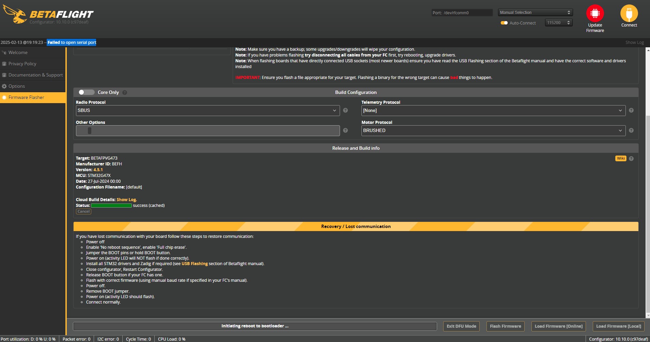Click the 'Packet error: 0' status entry
650x342 pixels.
coord(76,339)
